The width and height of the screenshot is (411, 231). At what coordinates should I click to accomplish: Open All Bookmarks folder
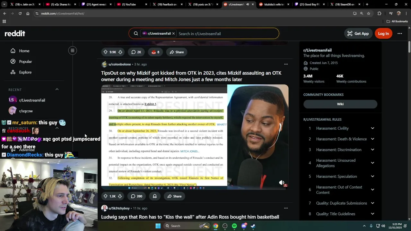(397, 21)
